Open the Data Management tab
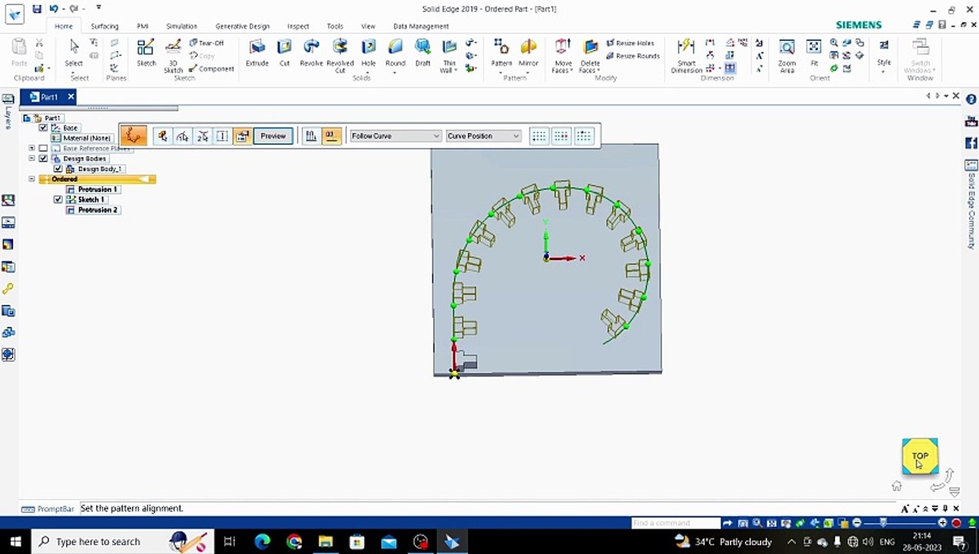979x554 pixels. (x=421, y=26)
